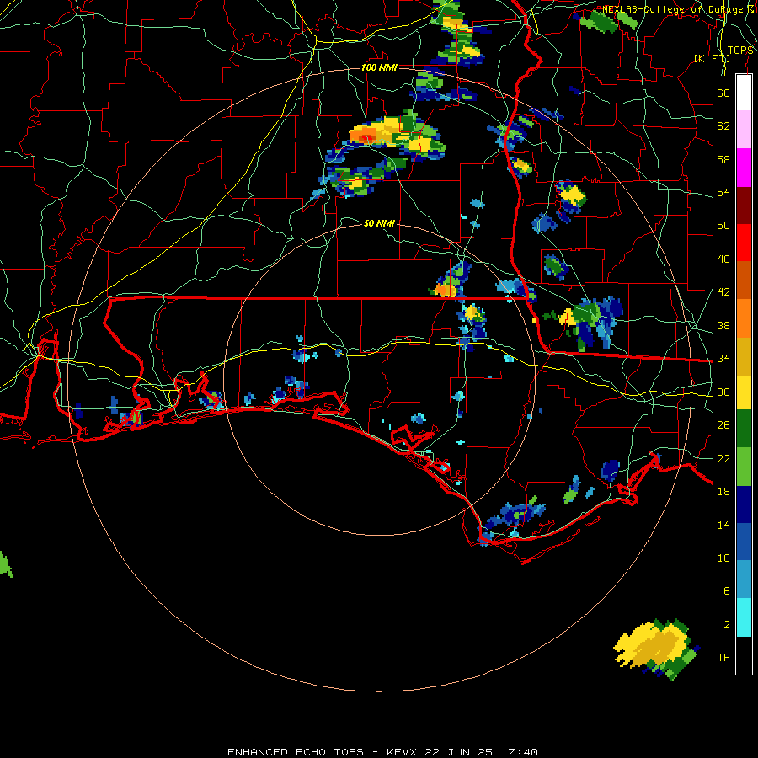The width and height of the screenshot is (758, 758).
Task: Click the gold legend swatch
Action: coord(744,355)
